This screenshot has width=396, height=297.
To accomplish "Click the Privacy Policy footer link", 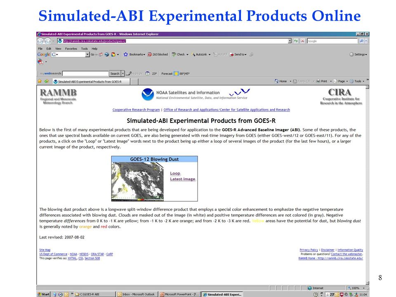I will 309,250.
